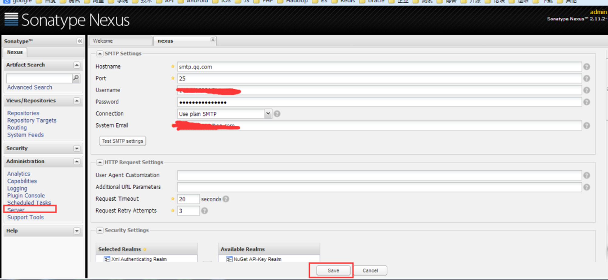Open Advanced Search link
Viewport: 608px width, 280px height.
[30, 87]
